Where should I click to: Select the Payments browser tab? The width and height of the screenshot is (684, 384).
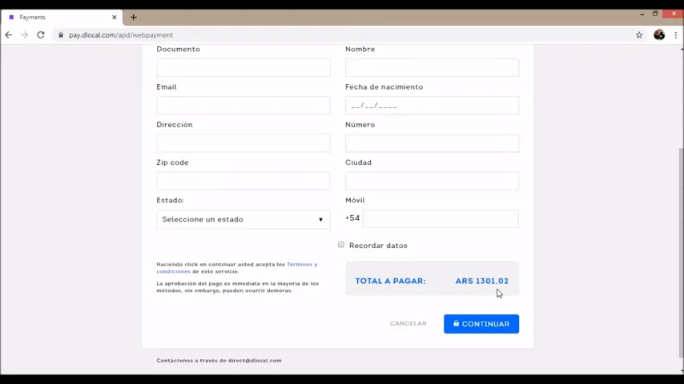62,18
